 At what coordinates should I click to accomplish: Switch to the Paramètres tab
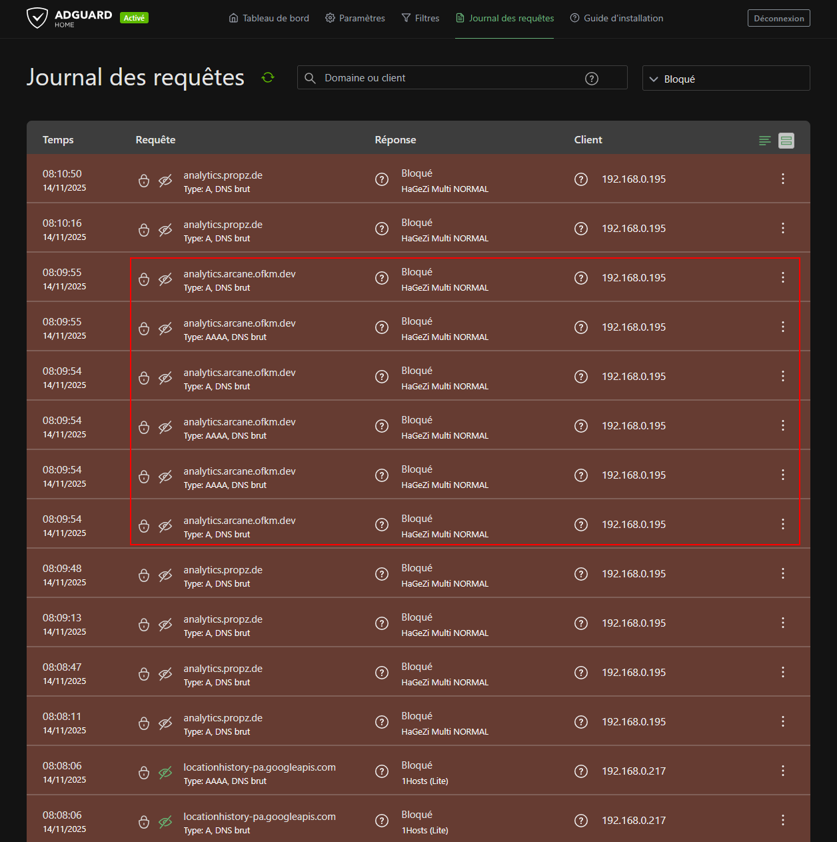tap(355, 18)
